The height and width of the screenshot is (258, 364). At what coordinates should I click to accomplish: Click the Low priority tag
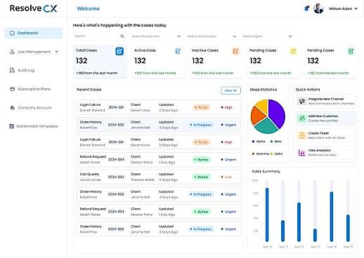pos(226,177)
